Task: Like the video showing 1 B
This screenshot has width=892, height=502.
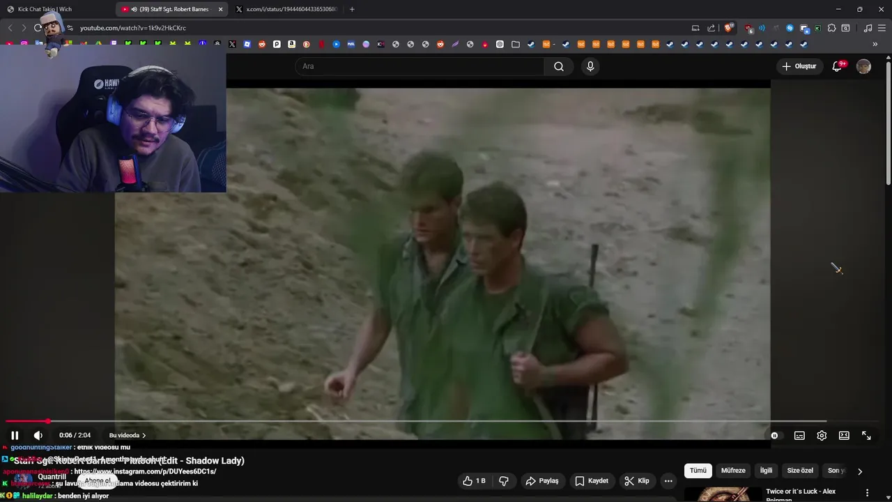Action: coord(474,480)
